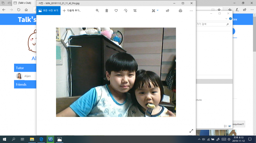The width and height of the screenshot is (256, 143).
Task: Rotate the photo using the rotate icon
Action: pos(125,11)
